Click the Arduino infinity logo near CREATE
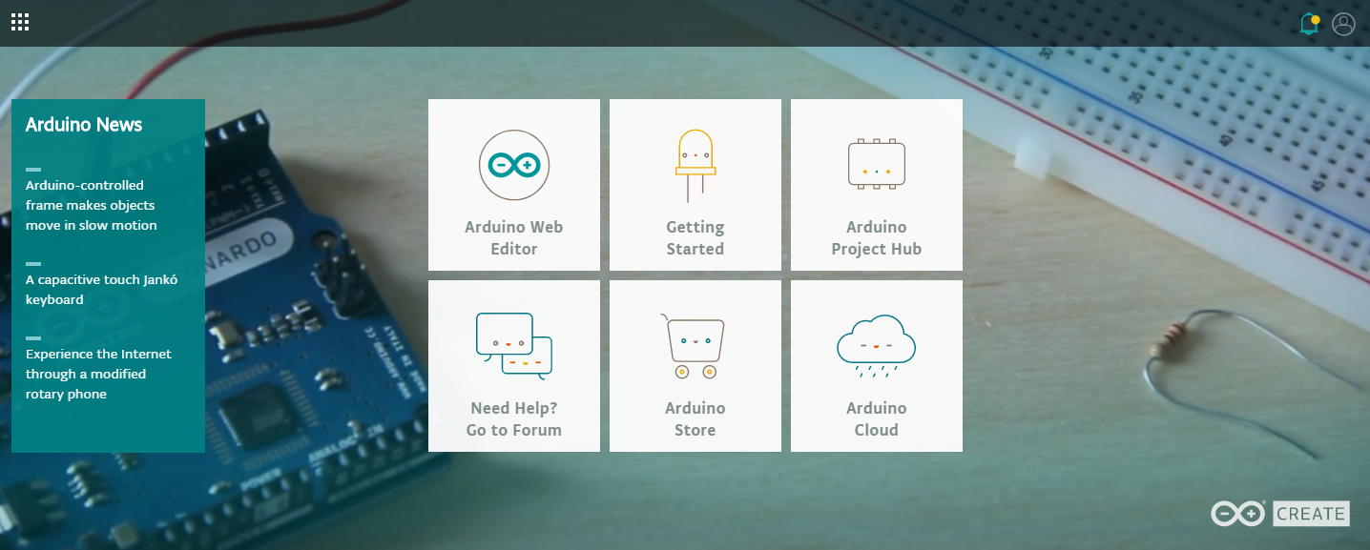The image size is (1370, 550). tap(1237, 513)
